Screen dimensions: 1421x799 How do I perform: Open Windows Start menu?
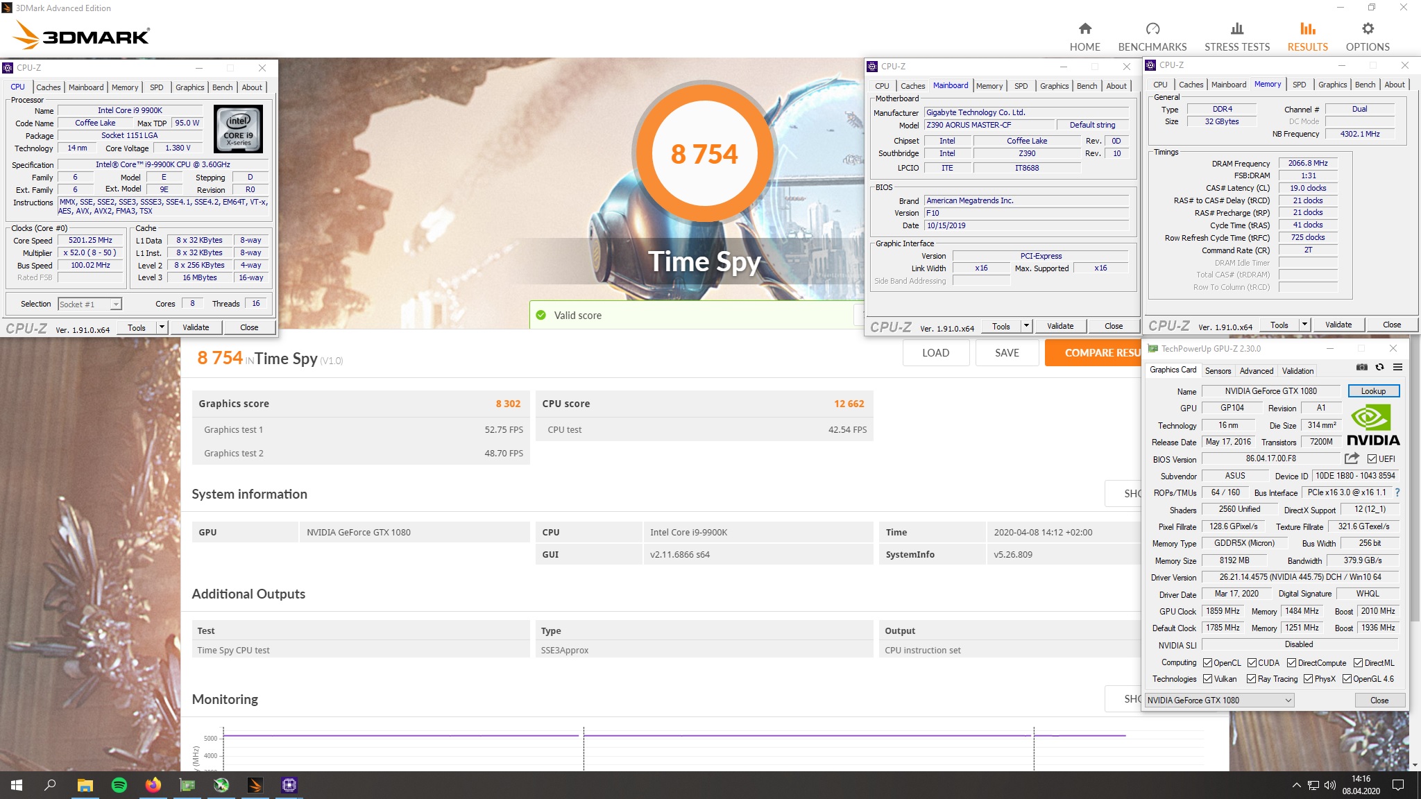[17, 785]
